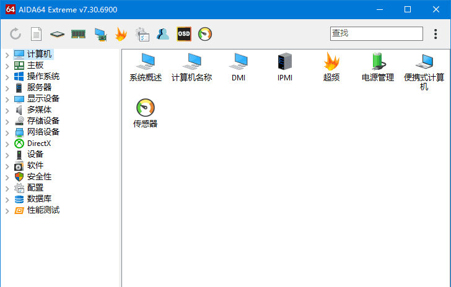Click the Refresh toolbar icon
Screen dimensions: 451x287
click(15, 34)
